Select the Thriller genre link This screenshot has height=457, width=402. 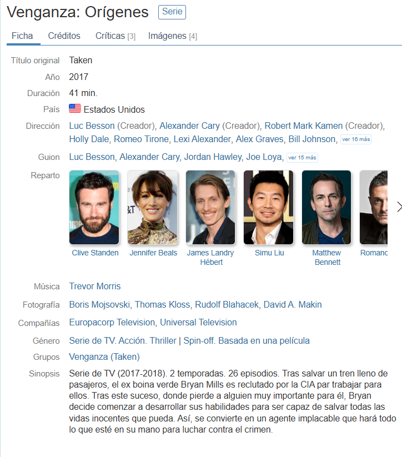coord(163,341)
